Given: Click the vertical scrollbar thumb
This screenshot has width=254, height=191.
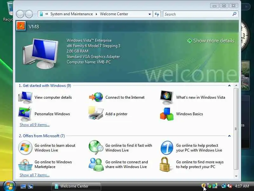Looking at the screenshot, I should (236, 129).
